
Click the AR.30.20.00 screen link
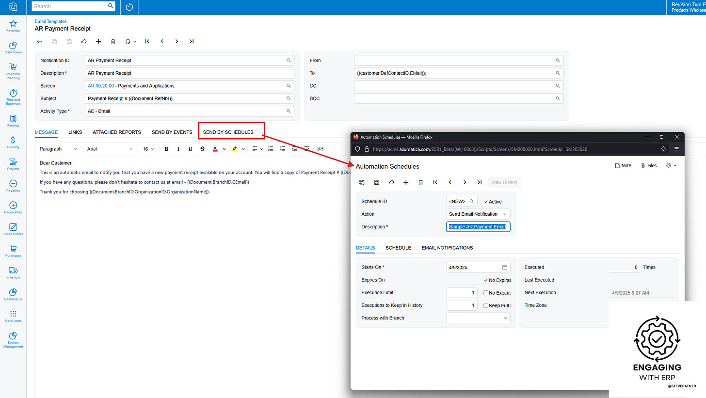tap(101, 86)
